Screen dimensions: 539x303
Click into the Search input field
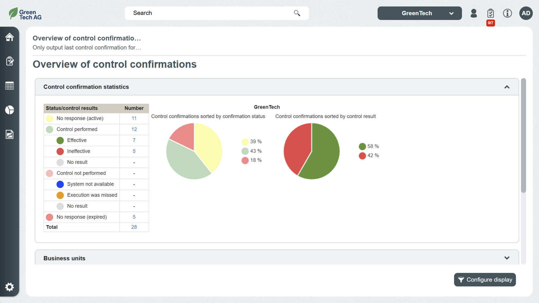click(209, 13)
